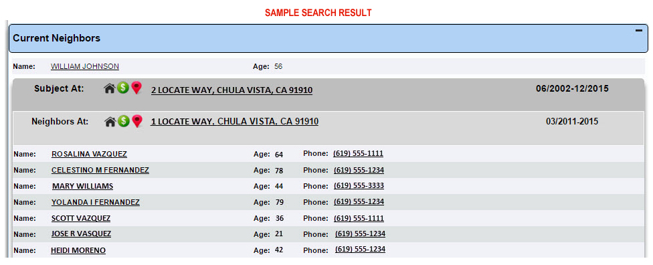The image size is (653, 265).
Task: Click the red map pin beside Subject At
Action: [x=136, y=88]
